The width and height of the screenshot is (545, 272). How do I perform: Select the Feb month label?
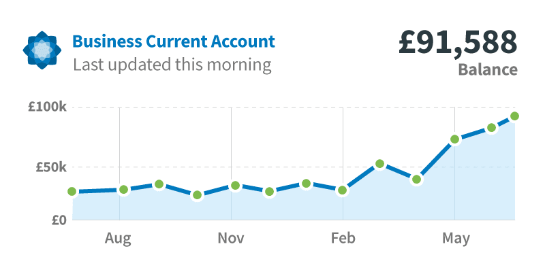pyautogui.click(x=343, y=239)
